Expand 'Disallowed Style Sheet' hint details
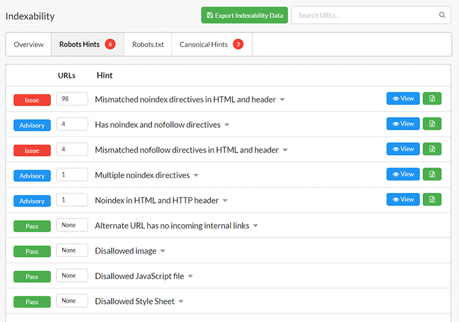The height and width of the screenshot is (322, 459). pyautogui.click(x=181, y=302)
